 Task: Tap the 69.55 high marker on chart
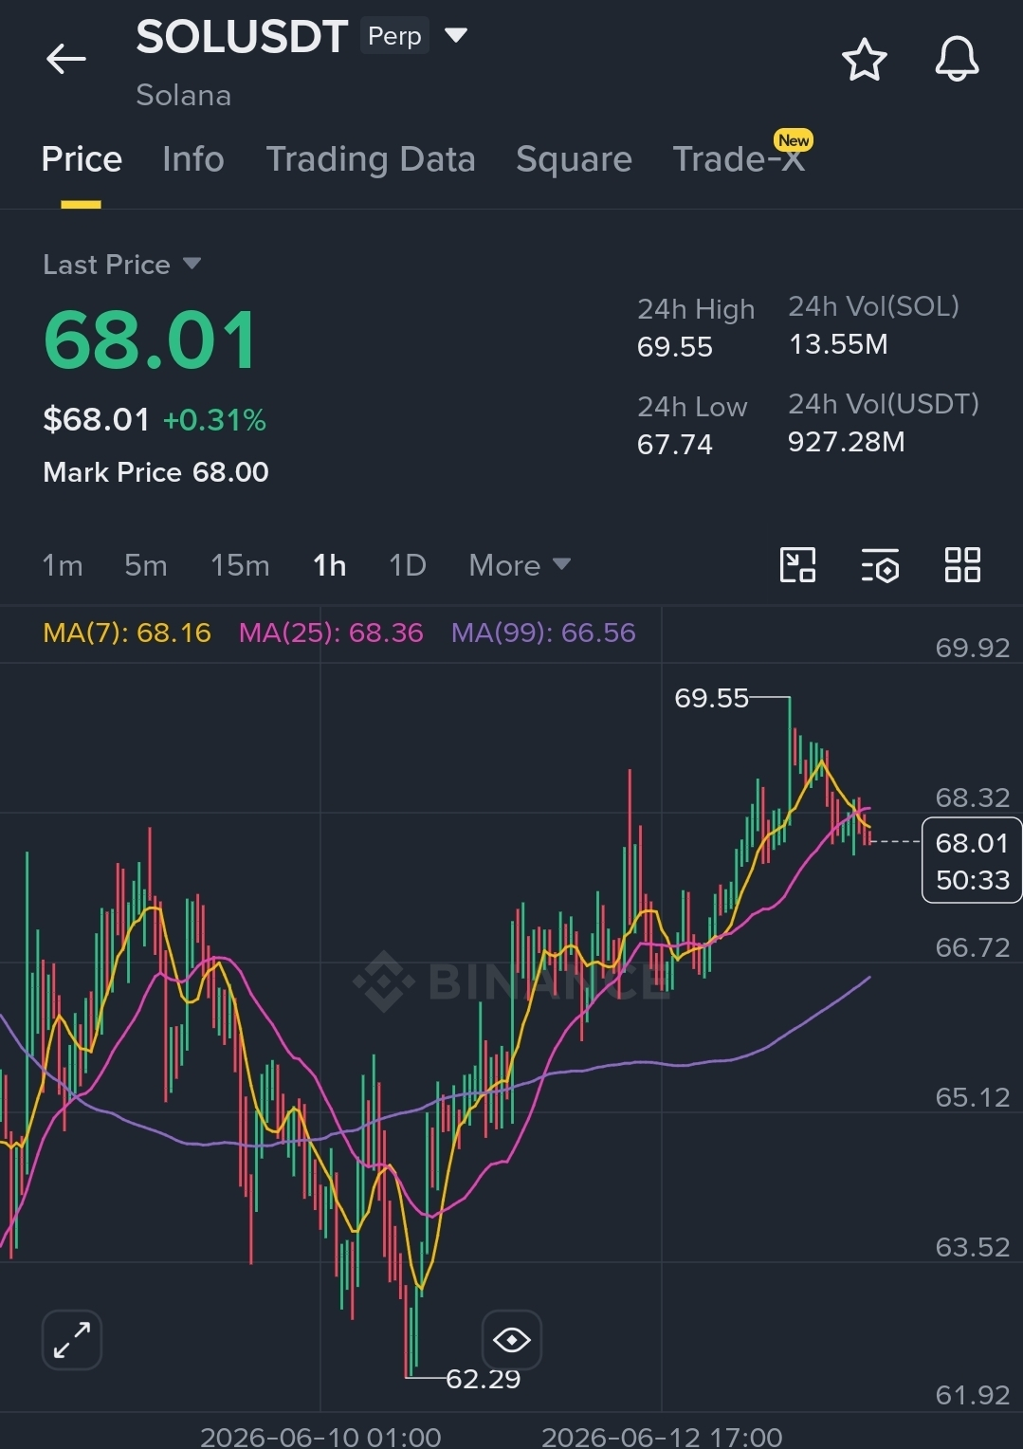(711, 699)
